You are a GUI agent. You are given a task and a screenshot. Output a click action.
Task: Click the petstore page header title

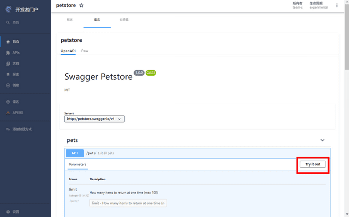(x=66, y=5)
